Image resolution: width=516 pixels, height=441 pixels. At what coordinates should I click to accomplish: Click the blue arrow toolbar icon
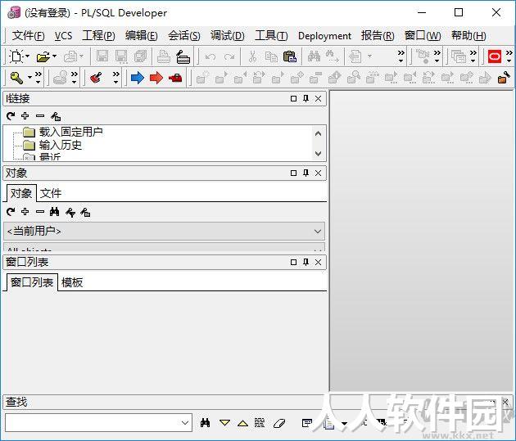point(138,78)
